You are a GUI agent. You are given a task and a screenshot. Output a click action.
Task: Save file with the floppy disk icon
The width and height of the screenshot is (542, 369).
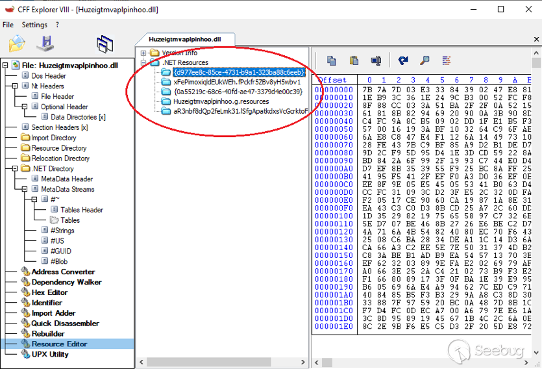pyautogui.click(x=45, y=44)
